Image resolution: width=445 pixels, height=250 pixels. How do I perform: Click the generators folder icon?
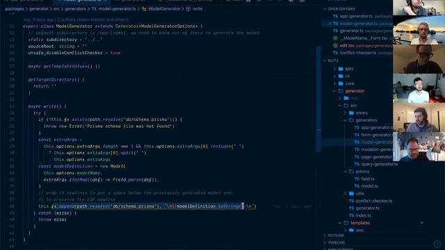[351, 120]
